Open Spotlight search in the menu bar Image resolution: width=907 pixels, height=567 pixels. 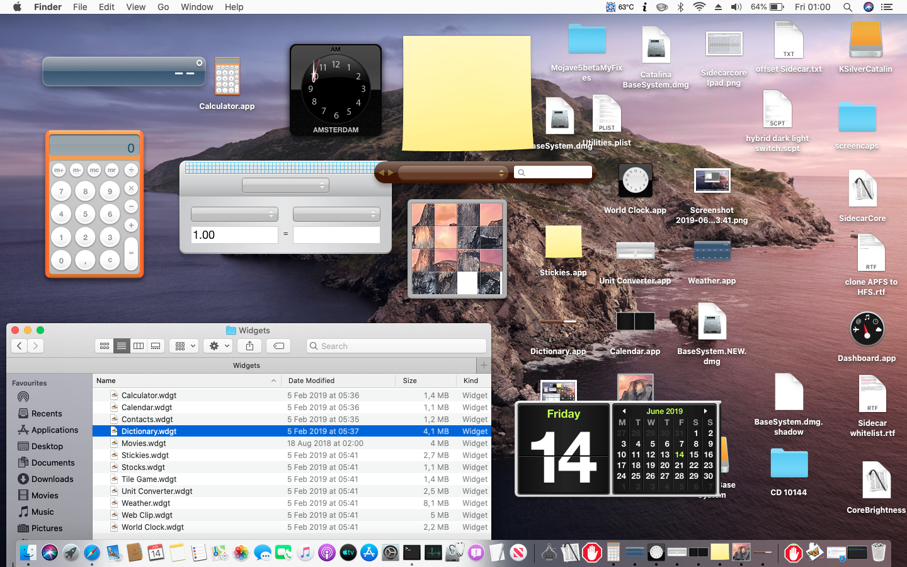pos(848,7)
